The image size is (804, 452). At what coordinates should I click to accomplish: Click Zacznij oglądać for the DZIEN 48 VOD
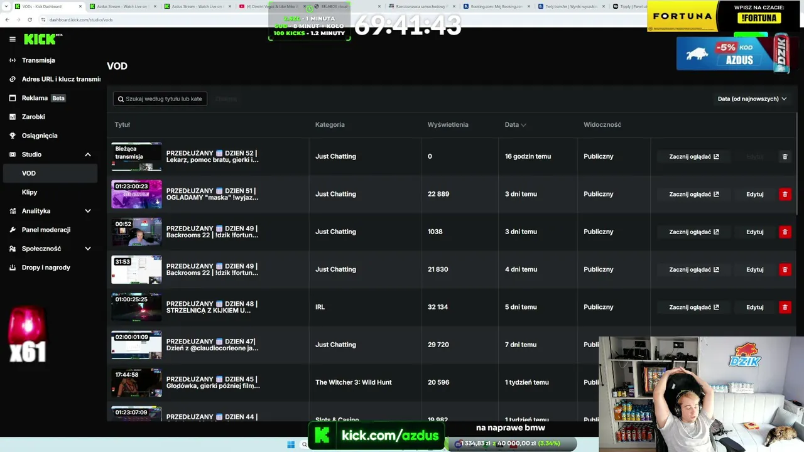(694, 307)
